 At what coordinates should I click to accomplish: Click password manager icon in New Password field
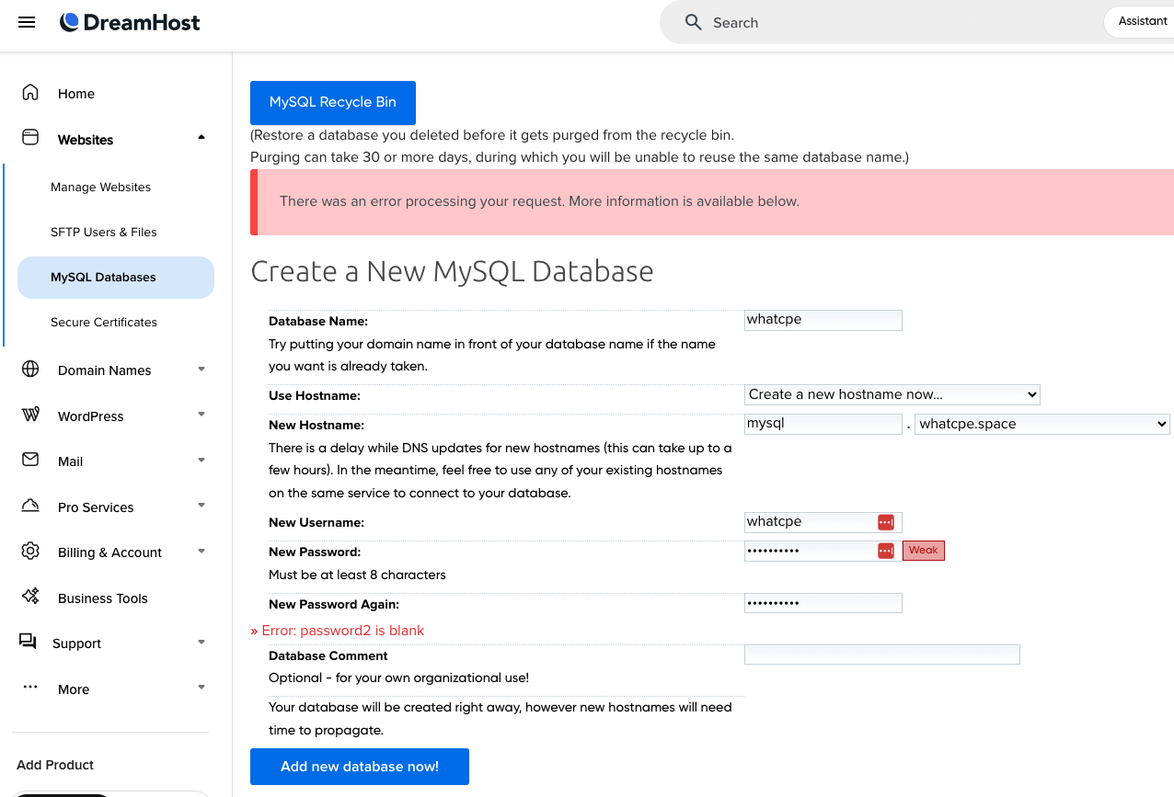(x=885, y=551)
